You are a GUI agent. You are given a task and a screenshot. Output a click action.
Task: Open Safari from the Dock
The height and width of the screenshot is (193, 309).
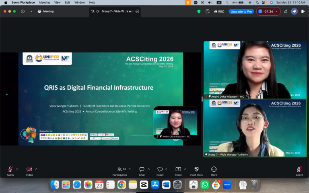click(x=77, y=185)
